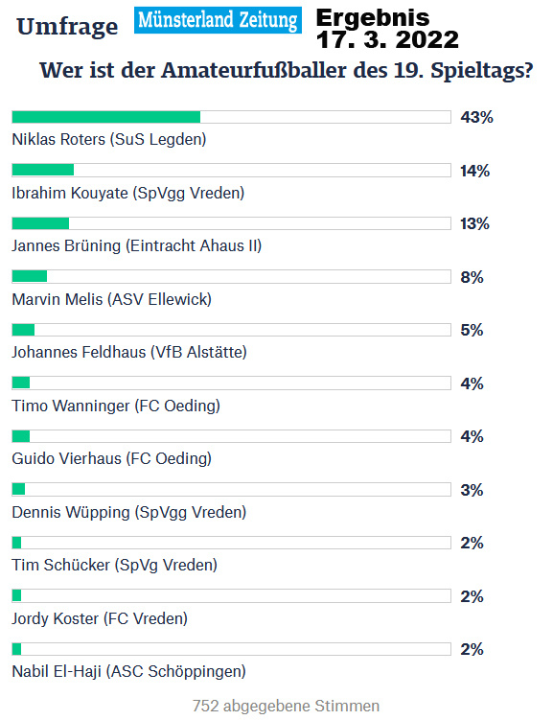Click Ibrahim Kouyate (SpVgg Vreden) label
This screenshot has width=553, height=720.
128,193
